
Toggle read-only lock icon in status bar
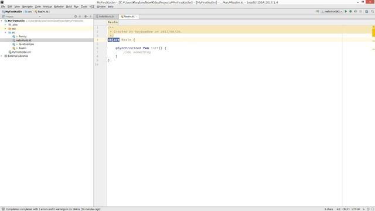(x=364, y=209)
